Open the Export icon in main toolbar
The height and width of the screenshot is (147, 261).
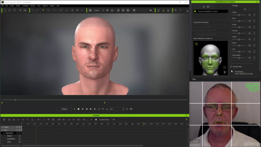25,10
